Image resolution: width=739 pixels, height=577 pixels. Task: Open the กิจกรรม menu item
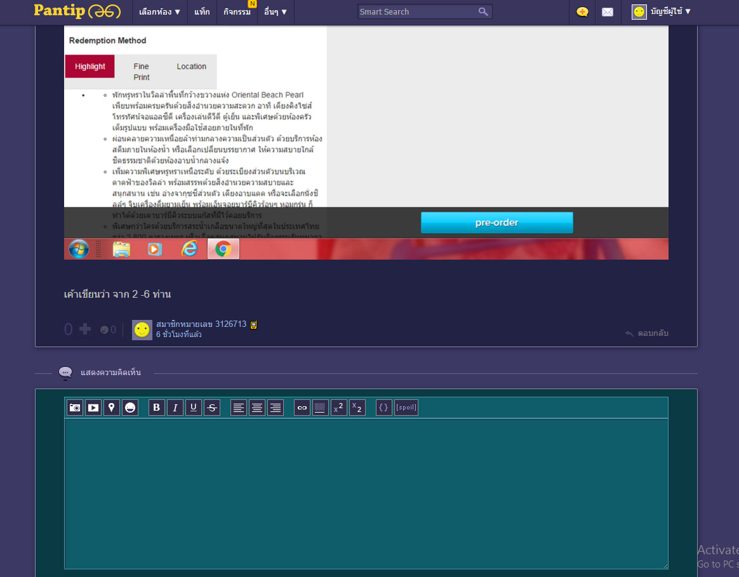237,12
